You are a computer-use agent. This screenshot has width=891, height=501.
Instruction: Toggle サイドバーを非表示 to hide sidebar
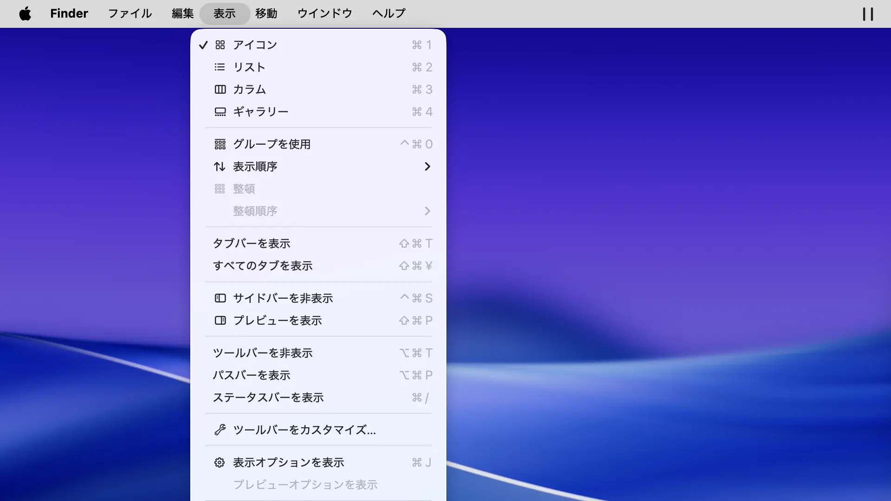tap(283, 298)
